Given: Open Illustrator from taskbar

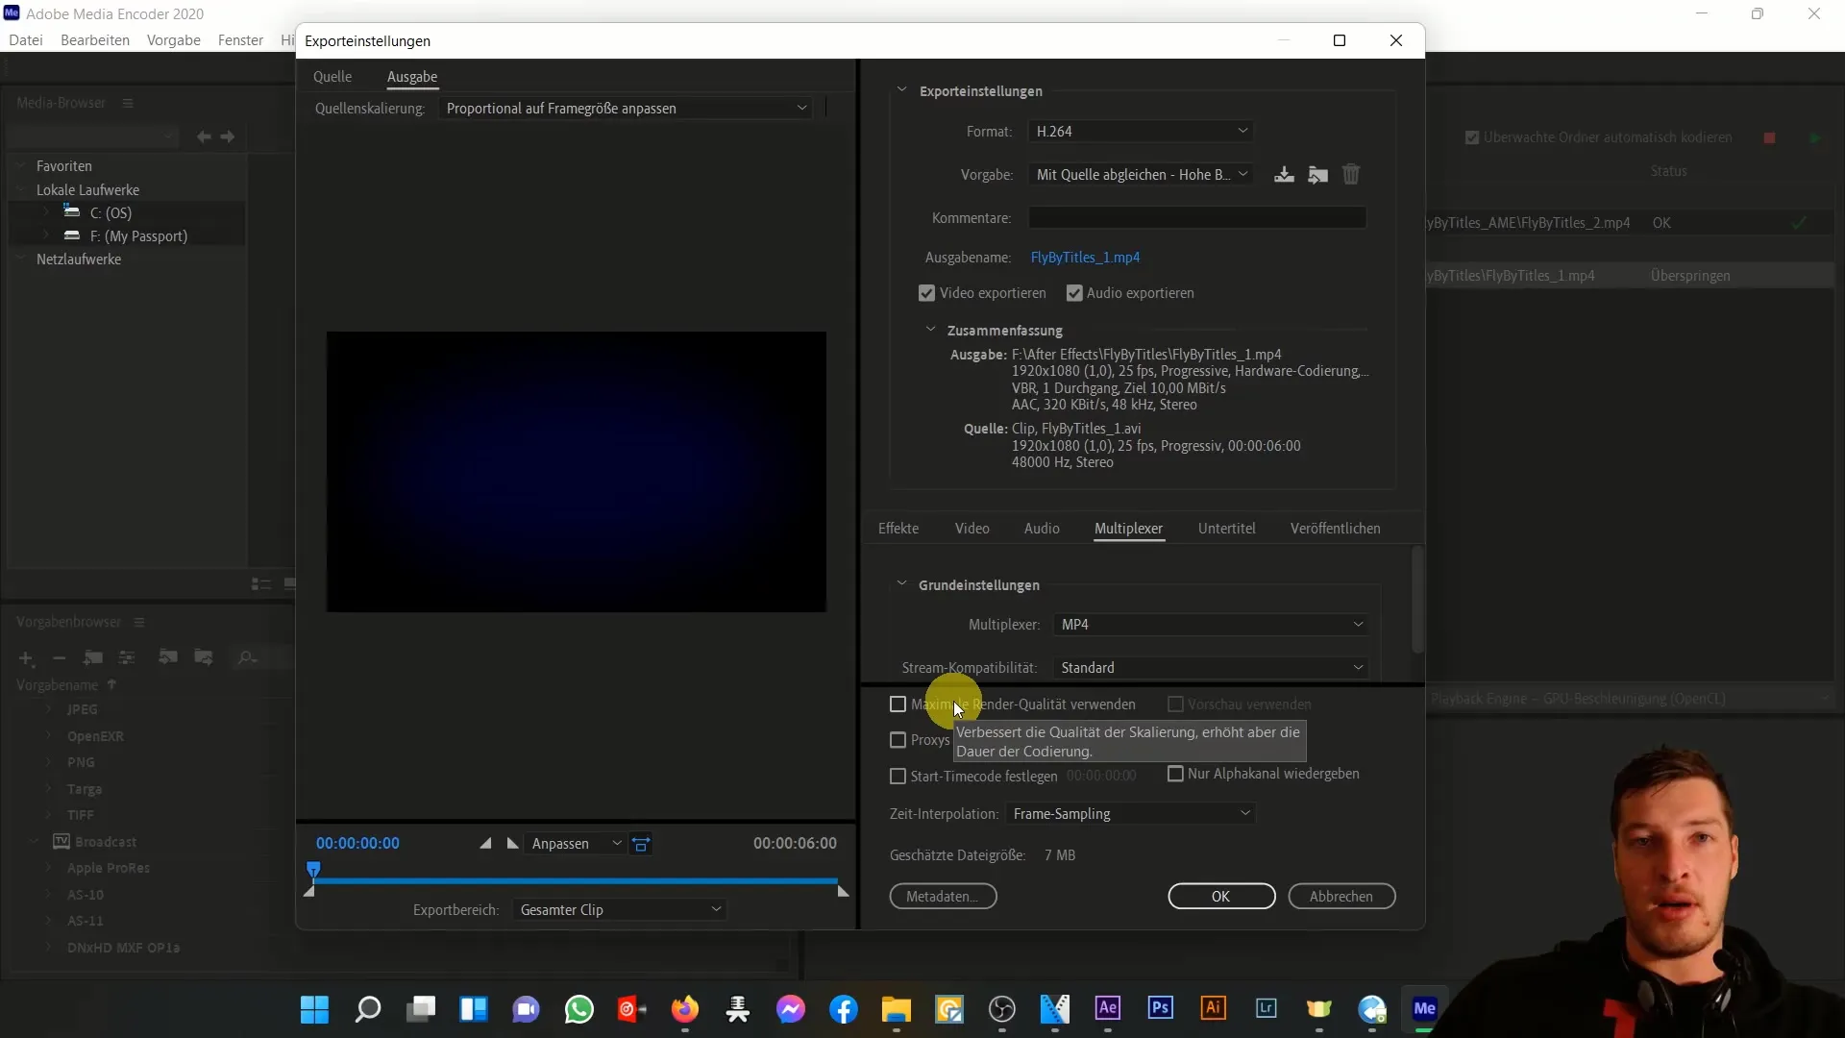Looking at the screenshot, I should click(1214, 1007).
